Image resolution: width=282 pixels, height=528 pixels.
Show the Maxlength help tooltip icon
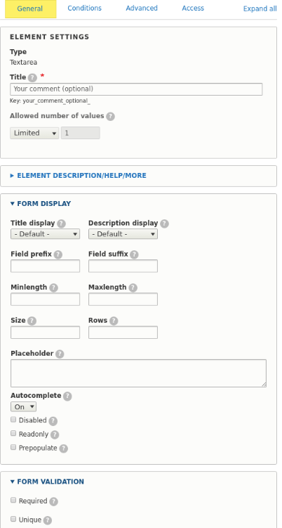pyautogui.click(x=133, y=288)
